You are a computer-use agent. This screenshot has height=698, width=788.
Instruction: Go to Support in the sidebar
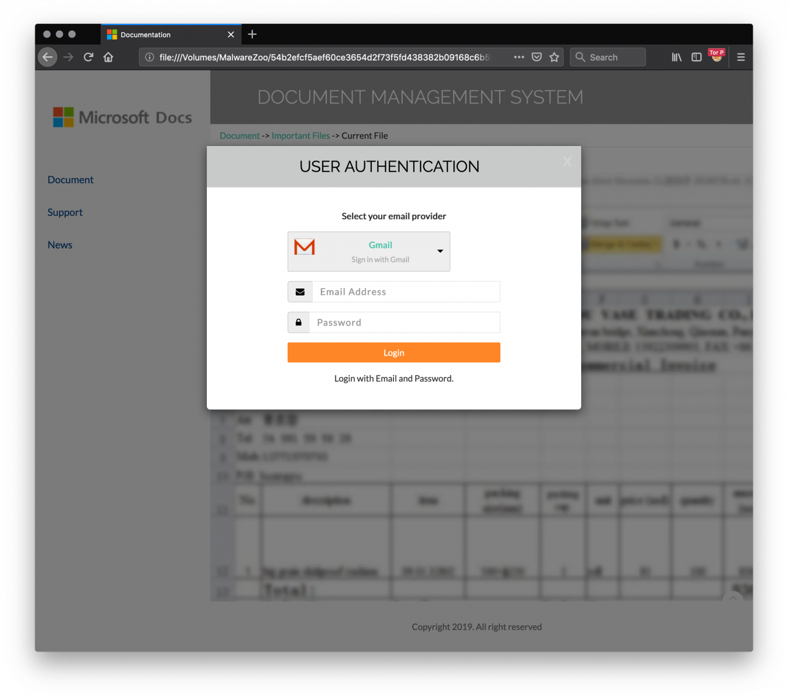(65, 212)
